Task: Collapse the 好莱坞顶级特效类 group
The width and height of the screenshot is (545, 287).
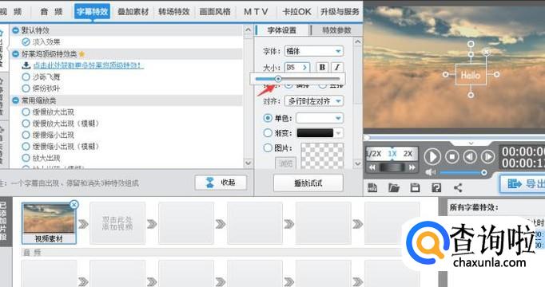Action: pos(15,54)
